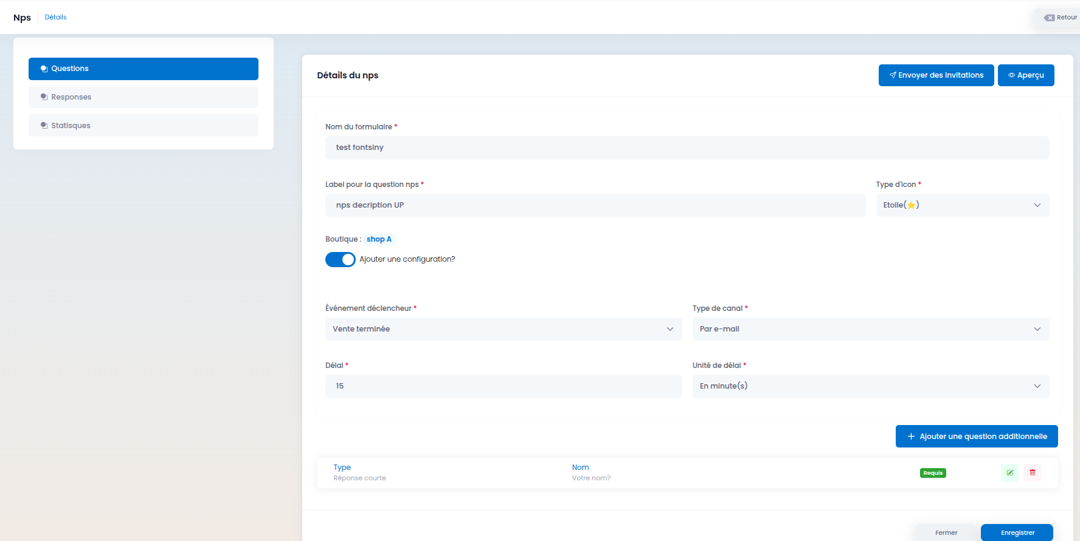Click the Enregistrer button
This screenshot has width=1080, height=541.
pos(1017,532)
